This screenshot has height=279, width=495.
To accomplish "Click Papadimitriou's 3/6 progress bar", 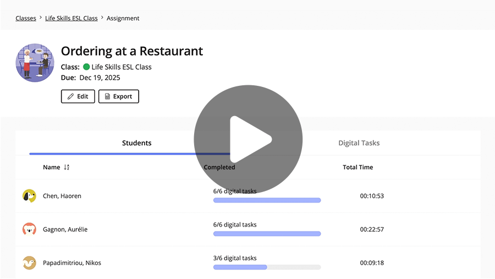I will tap(267, 267).
